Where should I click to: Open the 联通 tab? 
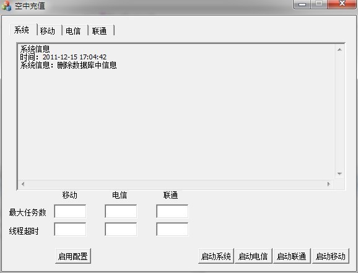pyautogui.click(x=101, y=30)
